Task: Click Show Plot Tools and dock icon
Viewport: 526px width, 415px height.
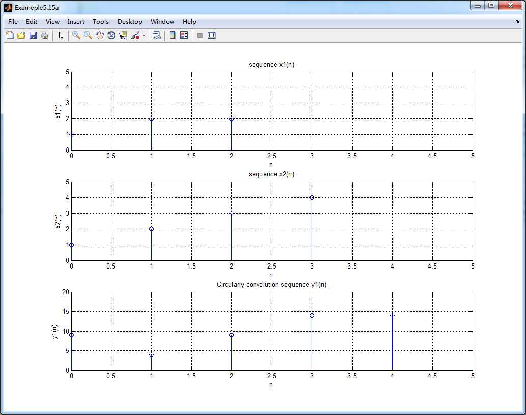Action: (x=211, y=35)
